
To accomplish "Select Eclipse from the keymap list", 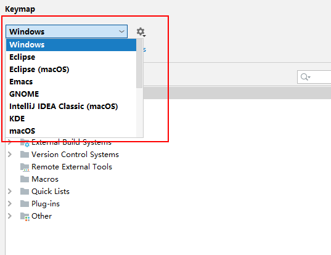I will pos(71,57).
